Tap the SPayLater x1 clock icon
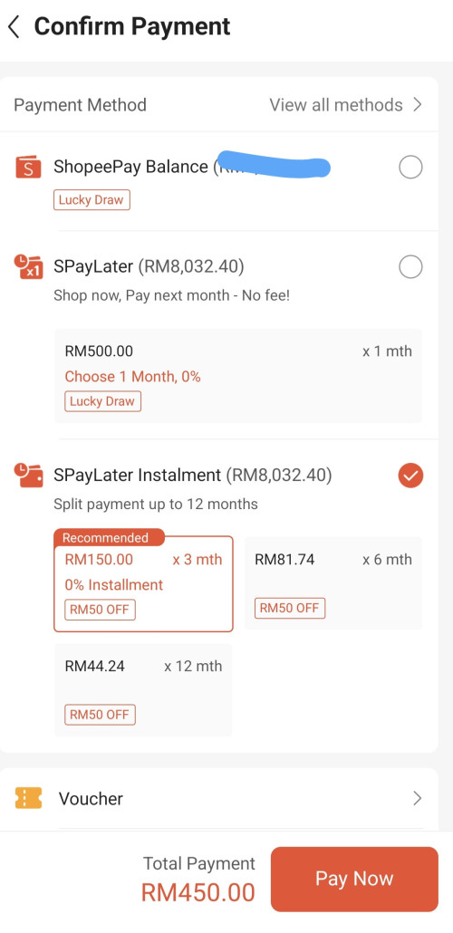Image resolution: width=453 pixels, height=933 pixels. pos(28,266)
